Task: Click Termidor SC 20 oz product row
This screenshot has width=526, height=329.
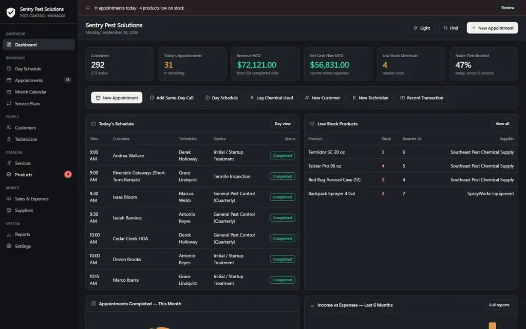Action: (411, 152)
